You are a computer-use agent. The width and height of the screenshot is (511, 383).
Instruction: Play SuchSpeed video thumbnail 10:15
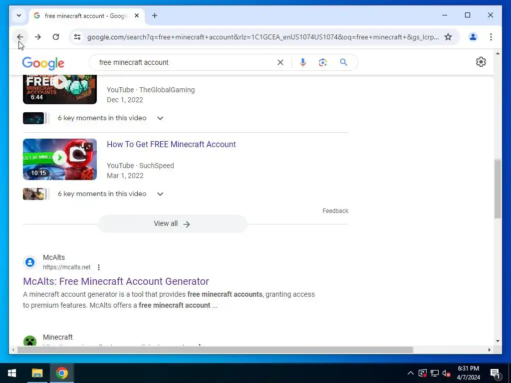[60, 159]
